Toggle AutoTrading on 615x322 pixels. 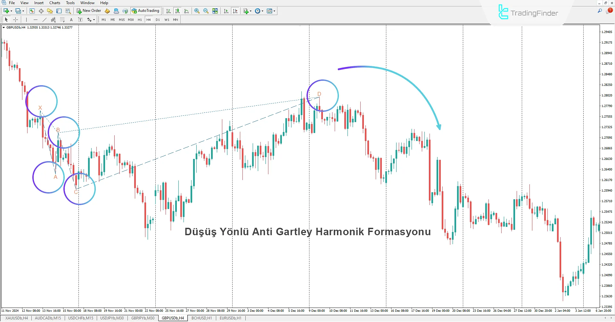(x=146, y=11)
